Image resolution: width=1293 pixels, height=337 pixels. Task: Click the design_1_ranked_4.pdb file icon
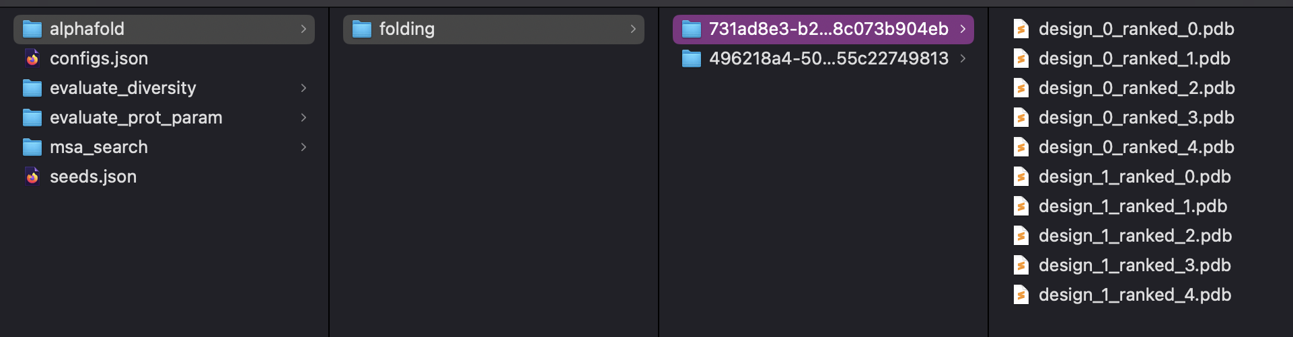[x=1021, y=295]
